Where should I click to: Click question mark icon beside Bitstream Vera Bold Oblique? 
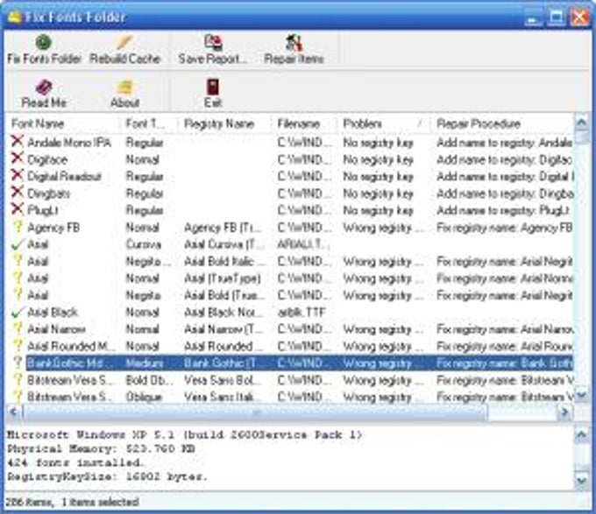pos(18,379)
